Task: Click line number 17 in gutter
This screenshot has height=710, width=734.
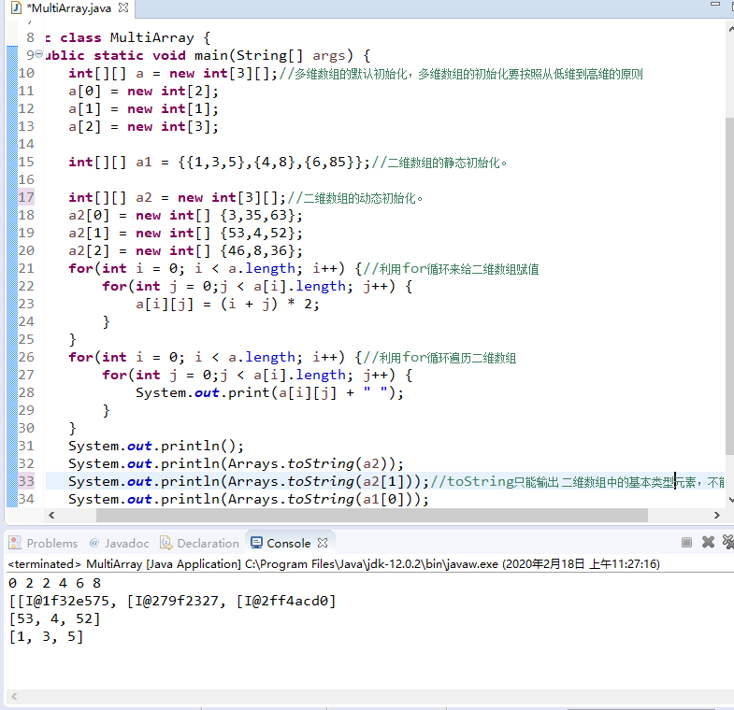Action: click(x=26, y=197)
